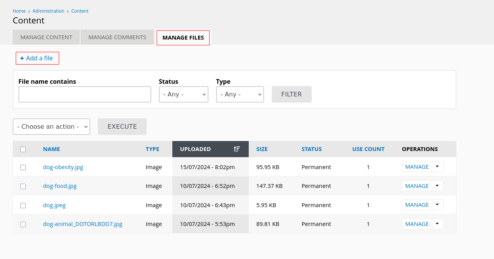Open the dog-obesity.jpg file link
Image resolution: width=494 pixels, height=259 pixels.
point(63,167)
